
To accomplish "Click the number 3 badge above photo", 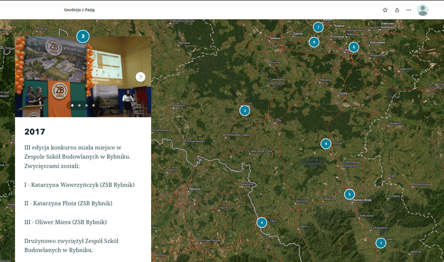I will click(83, 36).
